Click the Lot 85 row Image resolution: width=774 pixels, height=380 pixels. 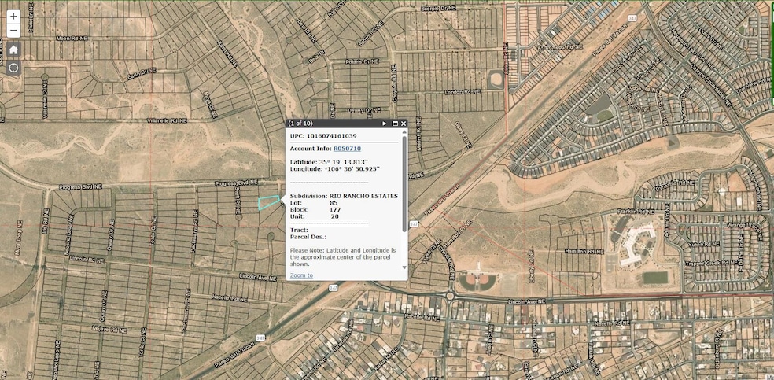[x=314, y=203]
